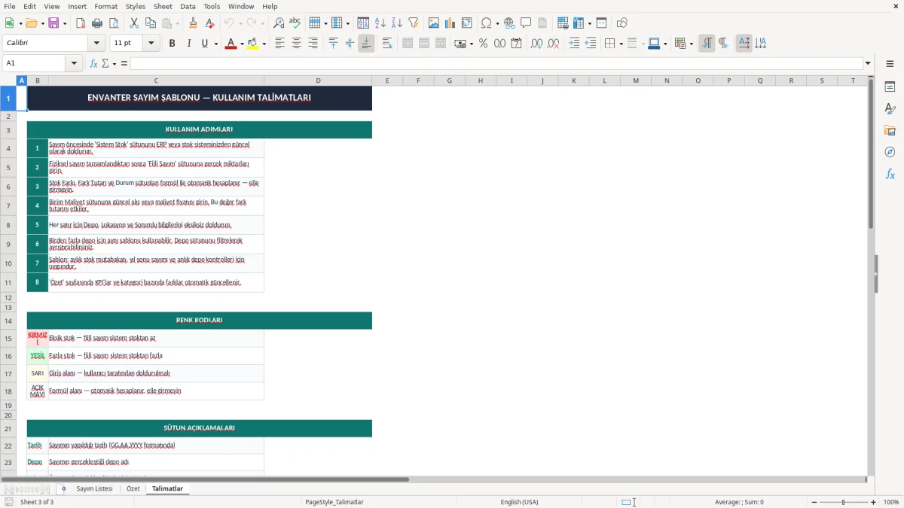Align cell text to the left
The height and width of the screenshot is (508, 904).
point(279,44)
